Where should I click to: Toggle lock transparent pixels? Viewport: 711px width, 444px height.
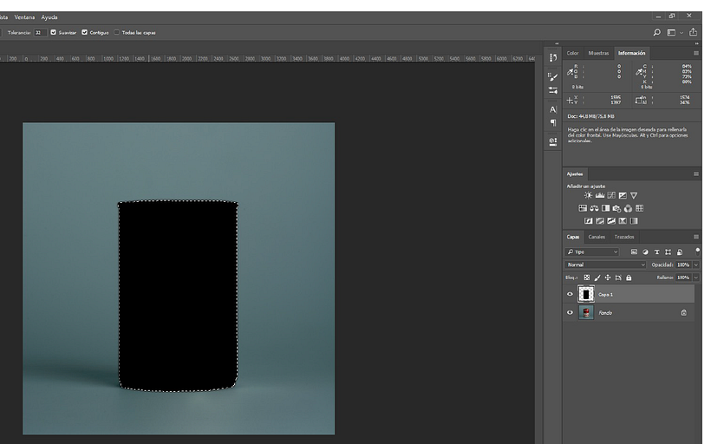[x=587, y=277]
